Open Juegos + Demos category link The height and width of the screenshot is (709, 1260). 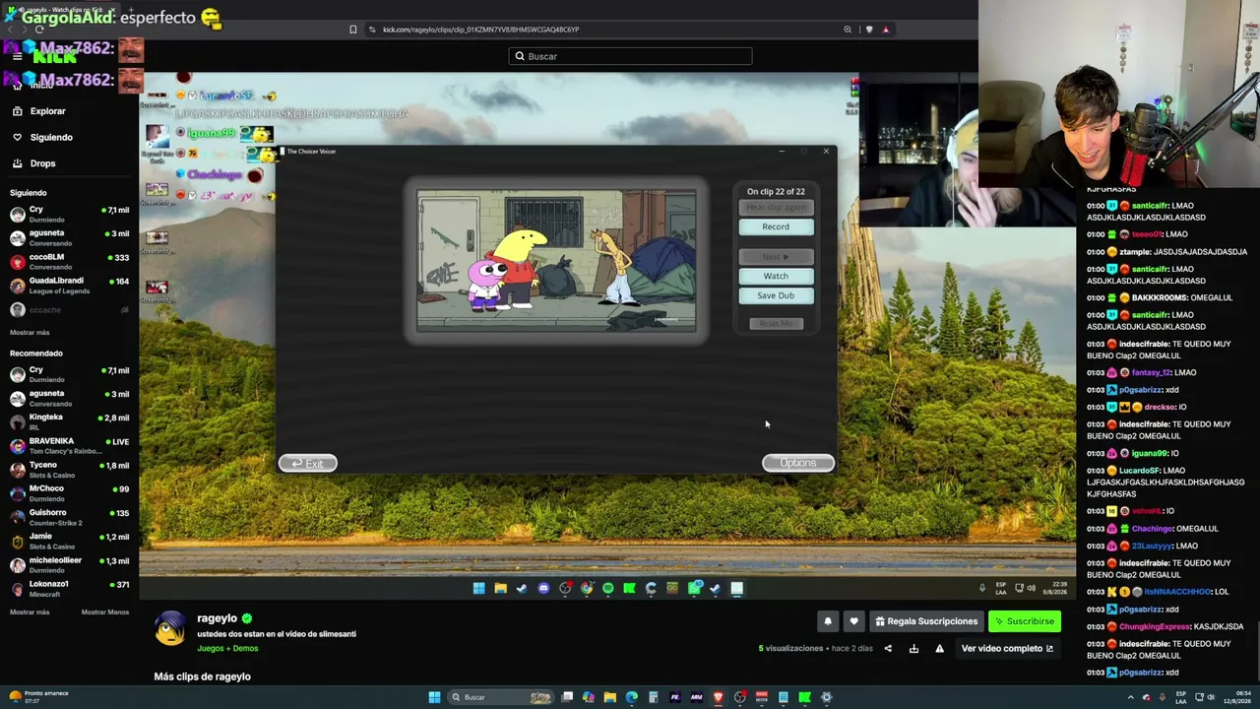point(227,648)
